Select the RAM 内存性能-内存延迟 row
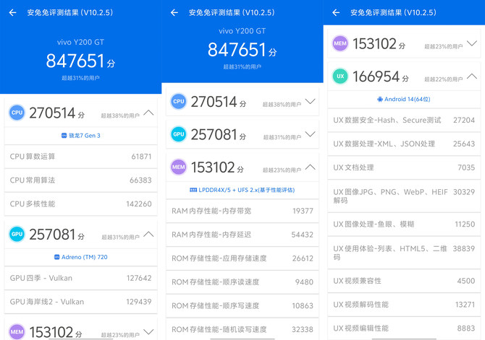This screenshot has height=340, width=485. point(242,235)
